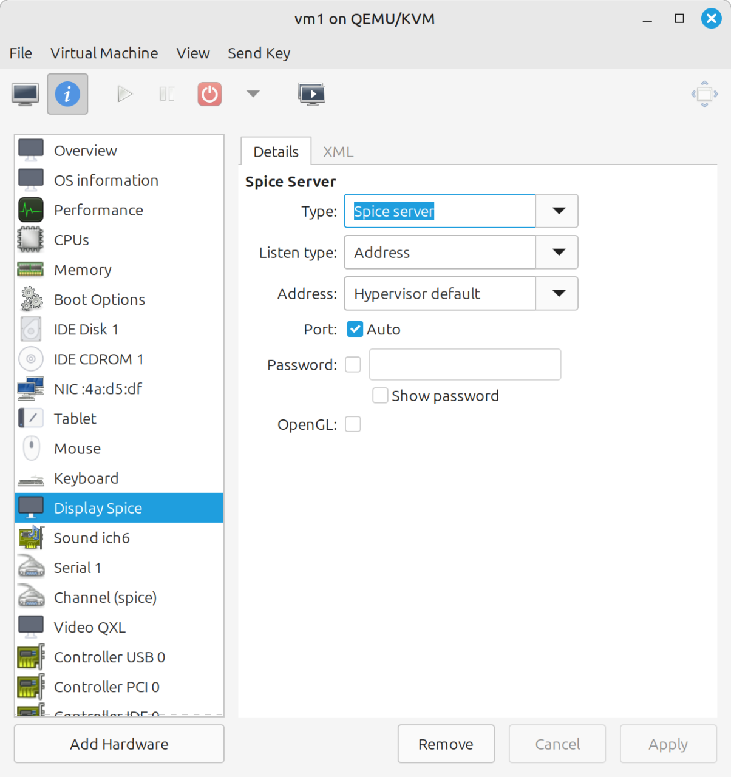Click the hardware details info icon

tap(67, 94)
